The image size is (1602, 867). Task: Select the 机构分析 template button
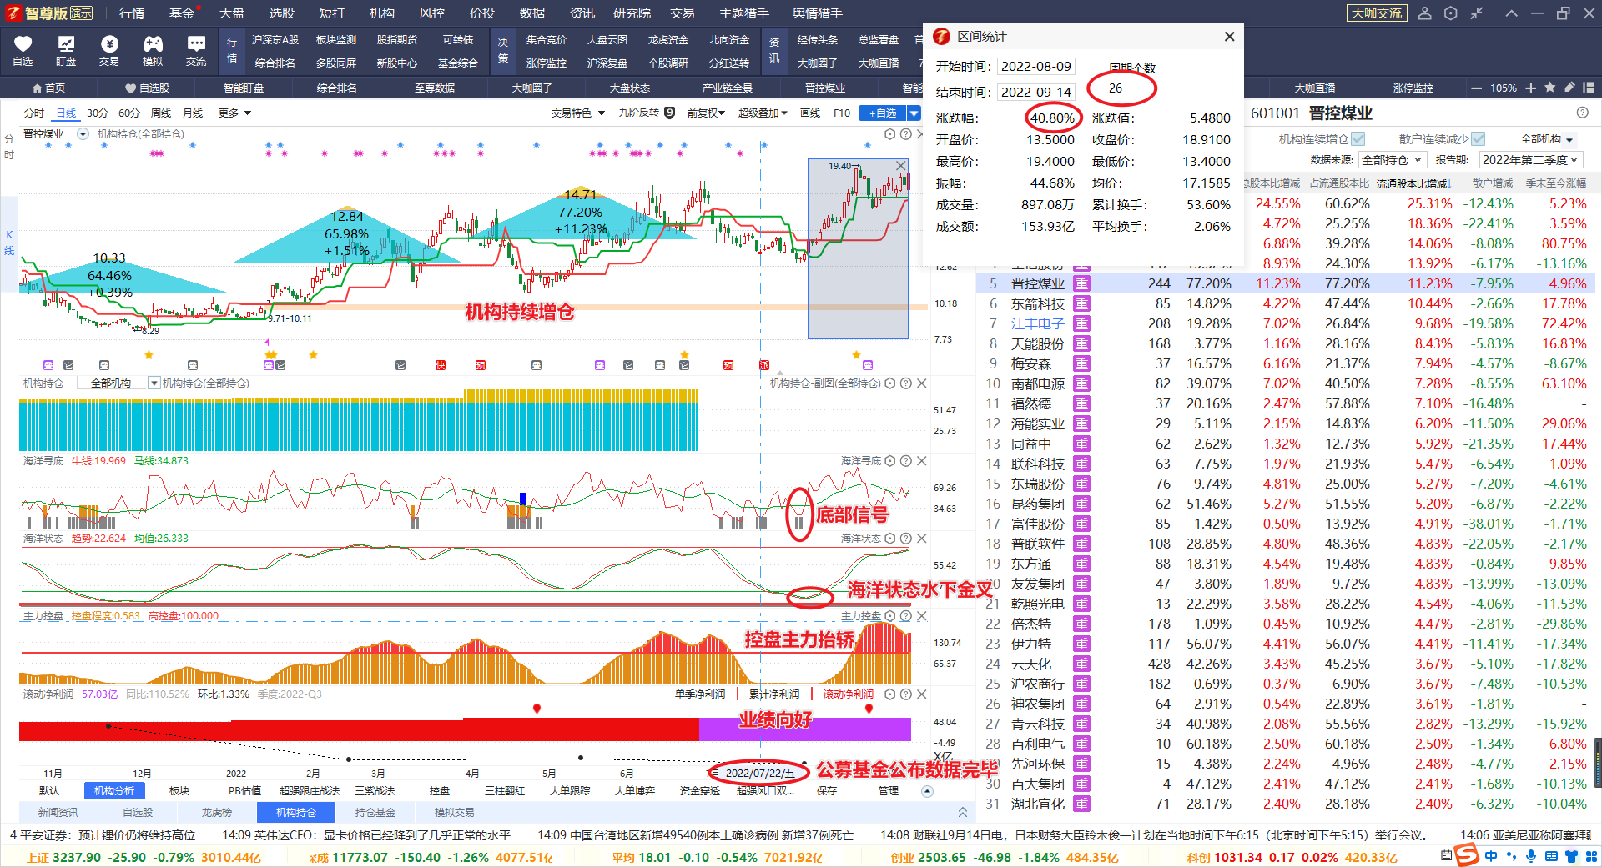pos(114,790)
